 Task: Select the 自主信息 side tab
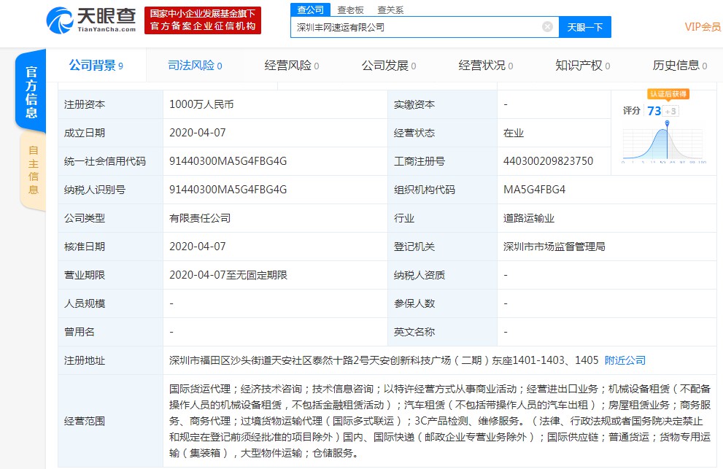[x=34, y=170]
